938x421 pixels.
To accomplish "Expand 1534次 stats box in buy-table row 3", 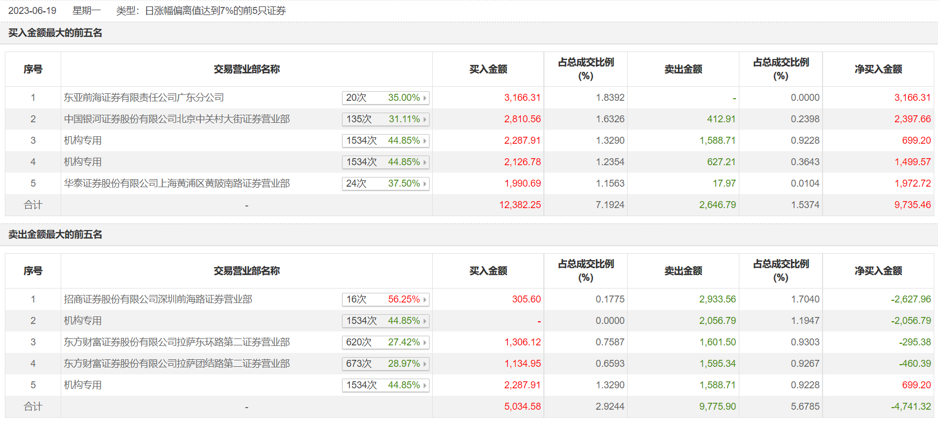I will pos(385,141).
